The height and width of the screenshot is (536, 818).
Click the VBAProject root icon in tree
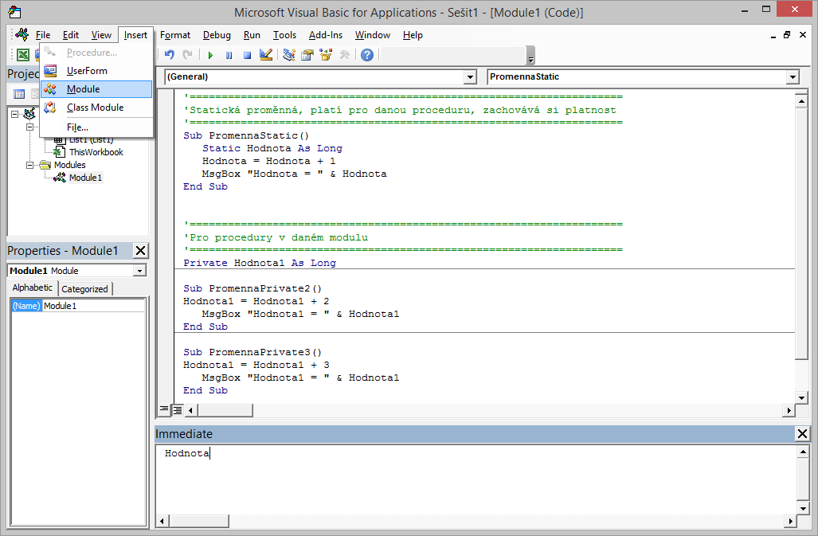[29, 113]
